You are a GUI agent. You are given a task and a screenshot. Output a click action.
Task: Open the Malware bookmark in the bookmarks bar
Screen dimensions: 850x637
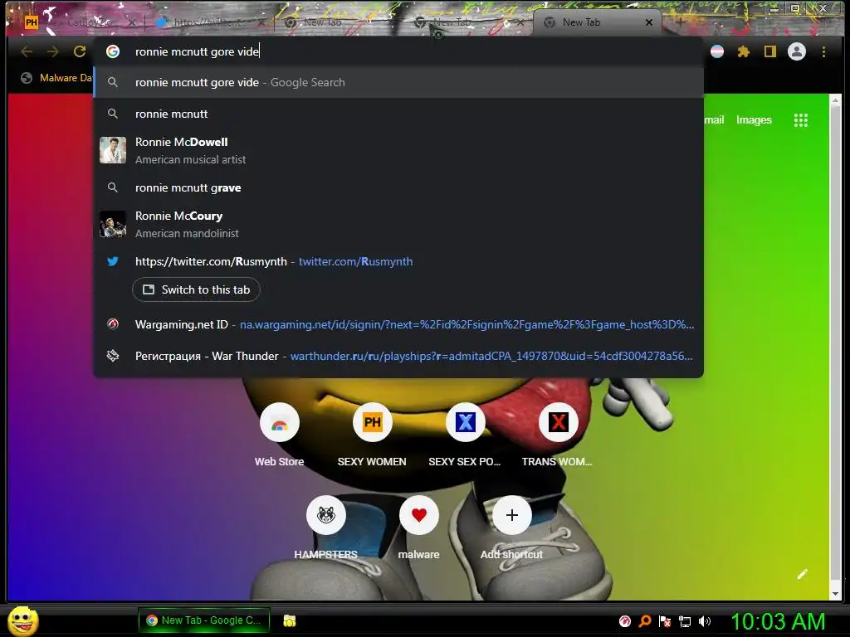(x=56, y=78)
